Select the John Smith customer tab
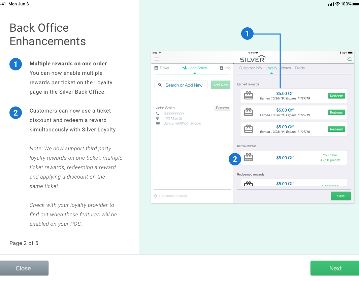 [x=195, y=68]
